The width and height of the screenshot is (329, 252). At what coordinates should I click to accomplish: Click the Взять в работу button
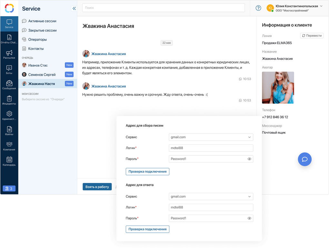click(x=97, y=187)
